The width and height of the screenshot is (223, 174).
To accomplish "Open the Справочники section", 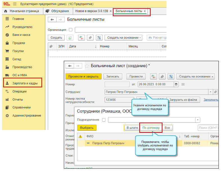I will click(21, 107).
